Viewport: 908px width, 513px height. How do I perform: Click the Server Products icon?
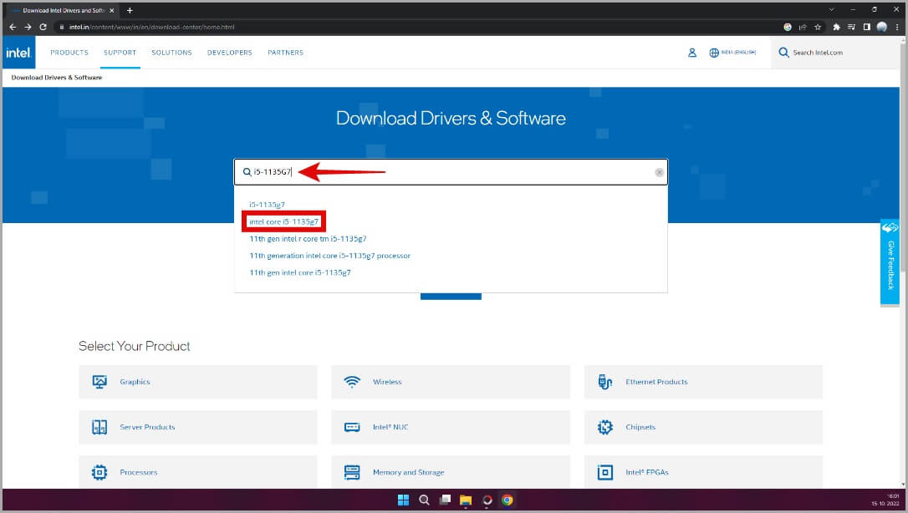pyautogui.click(x=99, y=427)
